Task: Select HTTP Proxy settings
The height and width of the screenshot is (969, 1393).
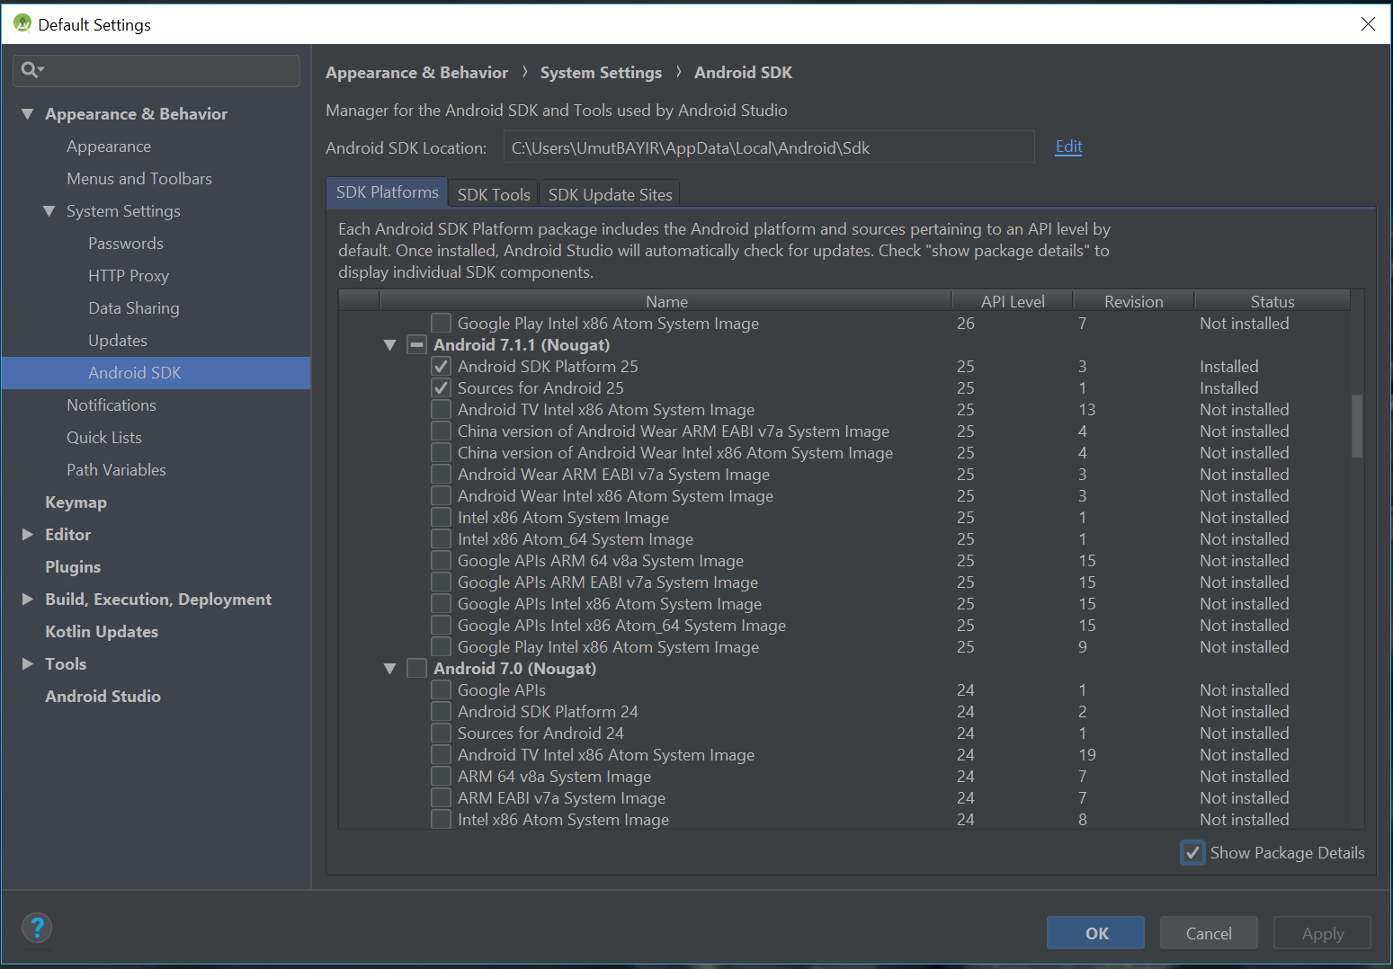Action: coord(129,276)
